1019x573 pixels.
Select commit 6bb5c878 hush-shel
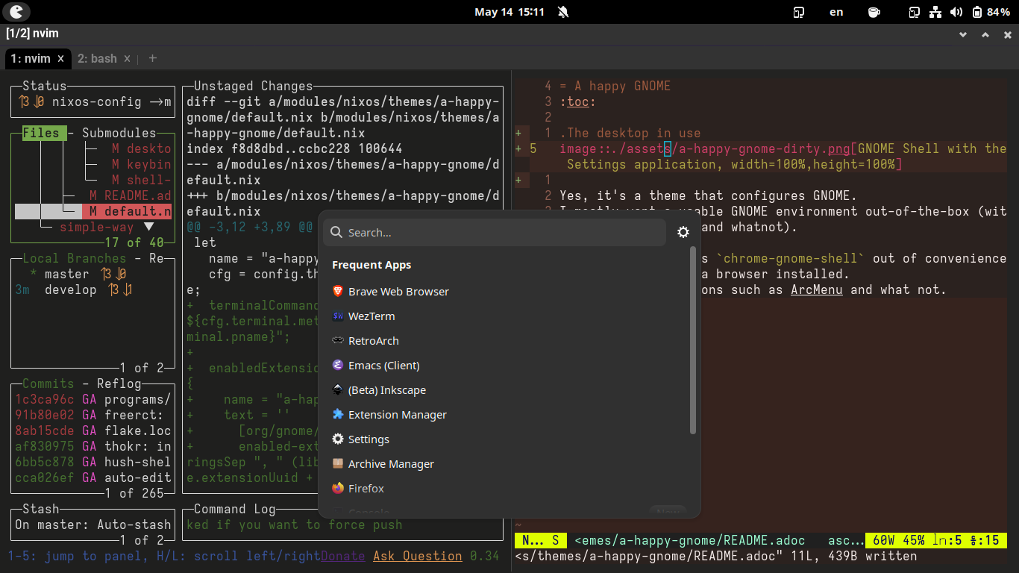pos(93,462)
